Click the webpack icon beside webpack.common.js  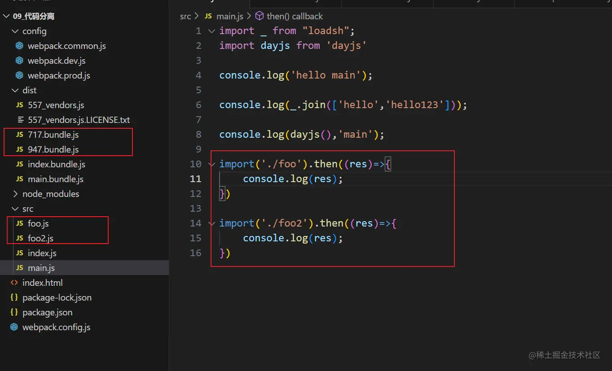coord(19,46)
